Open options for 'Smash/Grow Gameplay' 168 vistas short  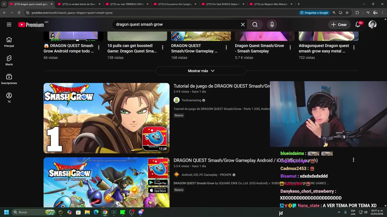(226, 47)
